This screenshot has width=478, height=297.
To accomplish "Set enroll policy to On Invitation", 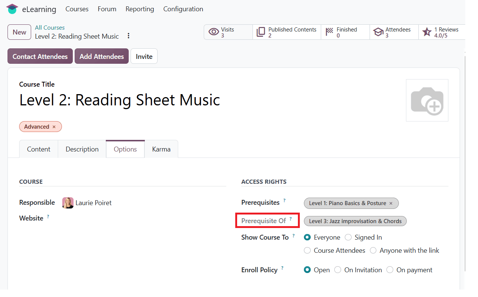I will (x=338, y=270).
